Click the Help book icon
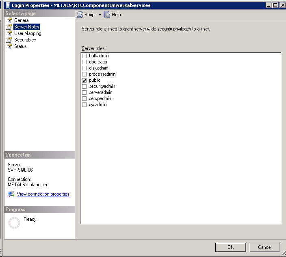 (107, 15)
